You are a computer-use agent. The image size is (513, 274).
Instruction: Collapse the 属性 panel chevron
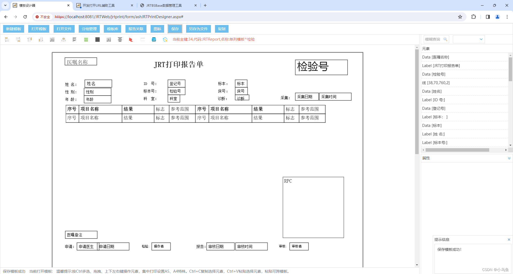509,158
